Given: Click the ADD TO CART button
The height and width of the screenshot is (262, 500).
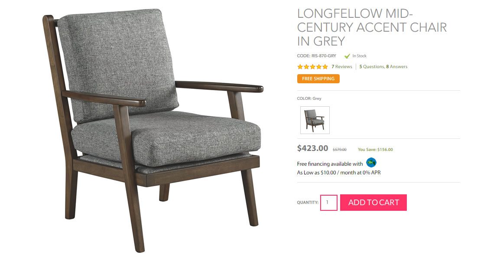Looking at the screenshot, I should coord(373,202).
